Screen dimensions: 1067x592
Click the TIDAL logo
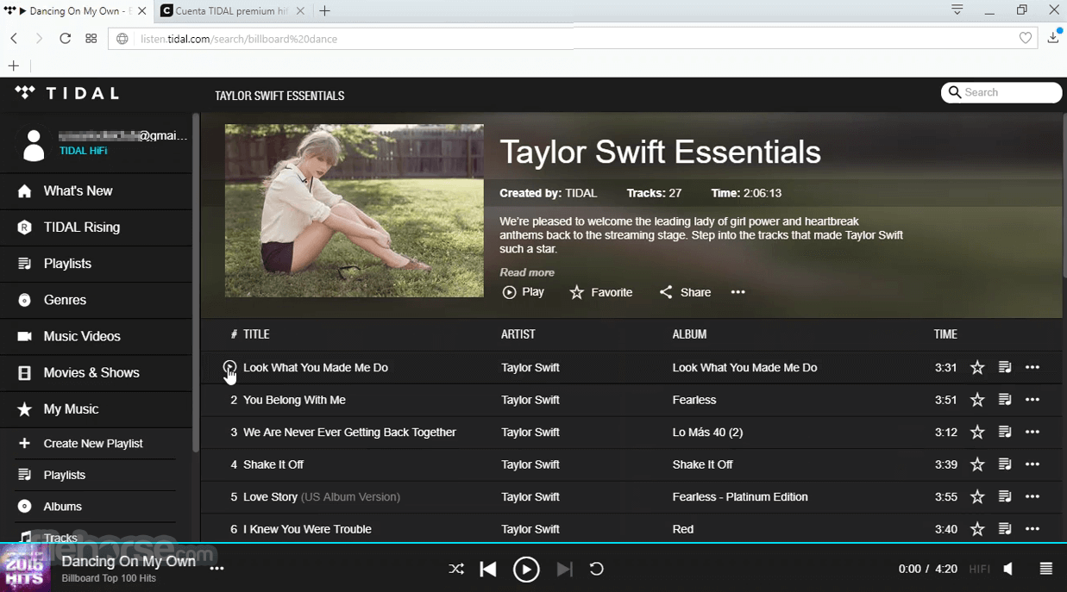67,93
